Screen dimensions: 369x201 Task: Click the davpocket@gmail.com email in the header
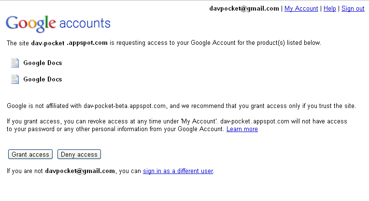pos(244,9)
